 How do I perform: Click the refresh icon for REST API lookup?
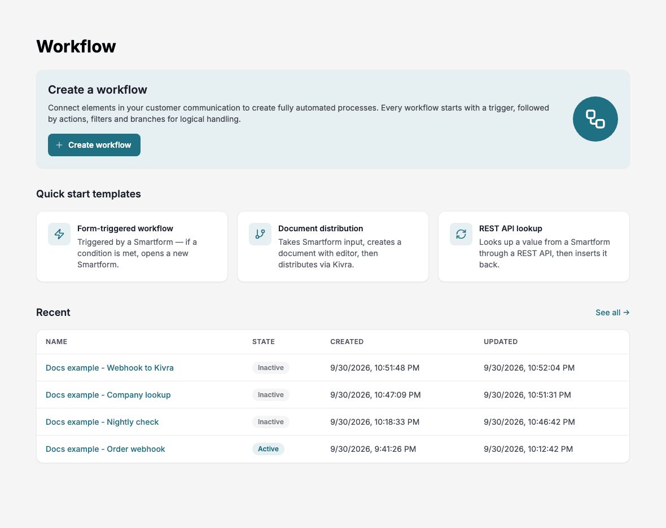coord(461,234)
